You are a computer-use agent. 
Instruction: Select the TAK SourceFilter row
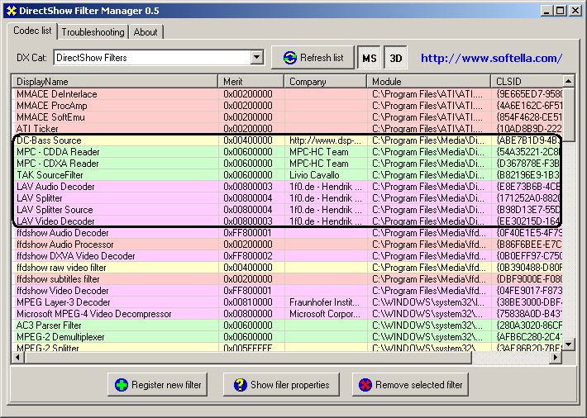tap(287, 175)
